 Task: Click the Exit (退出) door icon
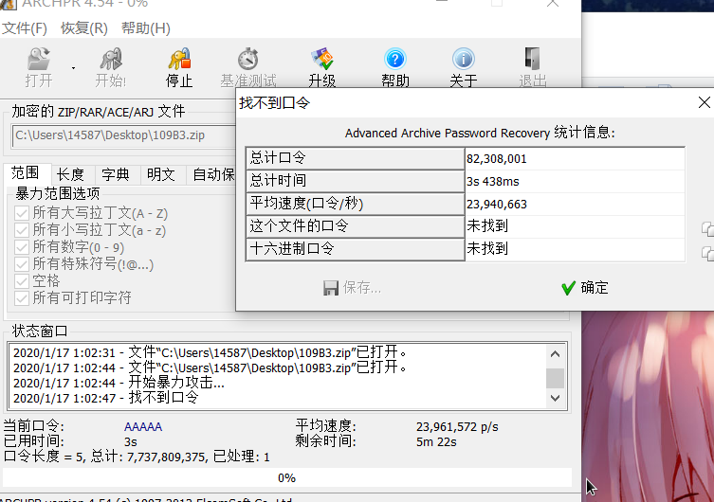(532, 59)
